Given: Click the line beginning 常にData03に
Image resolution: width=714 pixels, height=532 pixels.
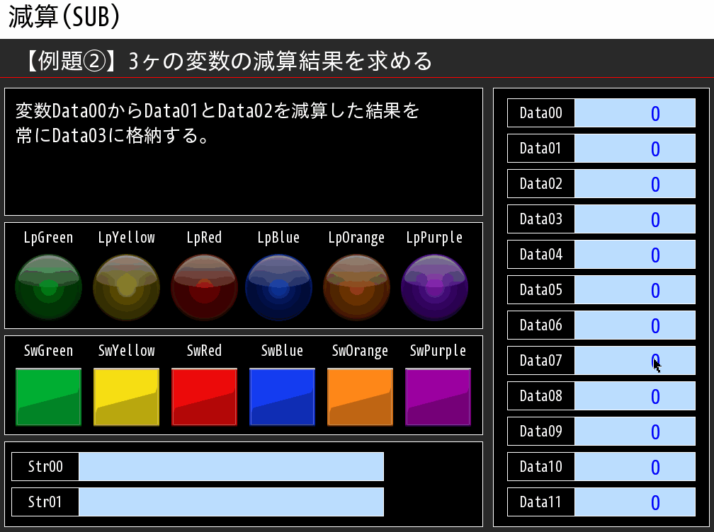Looking at the screenshot, I should pos(112,136).
